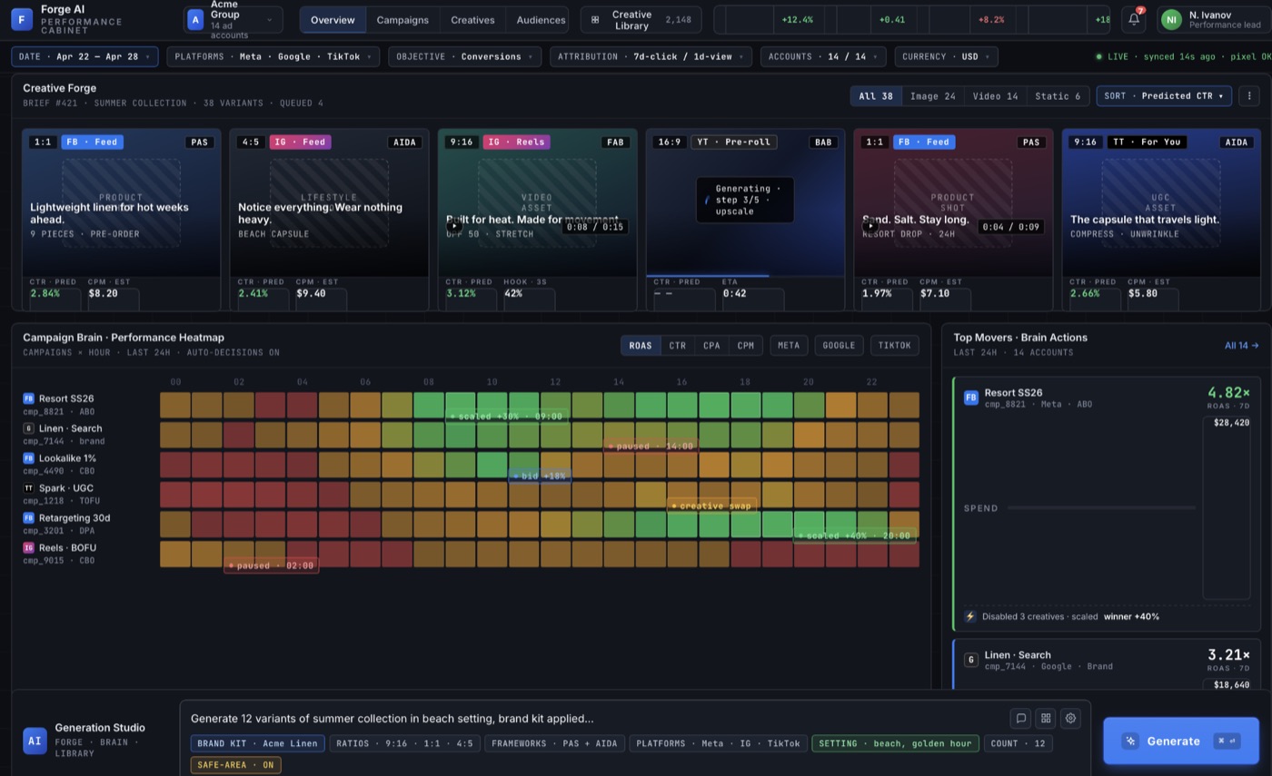The height and width of the screenshot is (776, 1272).
Task: Click the lightning icon on the Resort SS26 card
Action: point(969,616)
